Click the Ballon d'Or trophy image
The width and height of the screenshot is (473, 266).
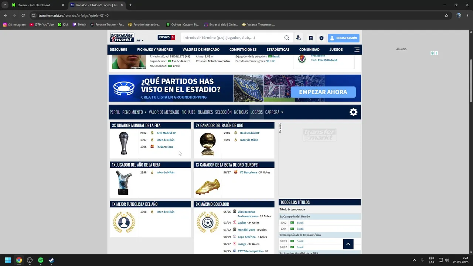207,144
